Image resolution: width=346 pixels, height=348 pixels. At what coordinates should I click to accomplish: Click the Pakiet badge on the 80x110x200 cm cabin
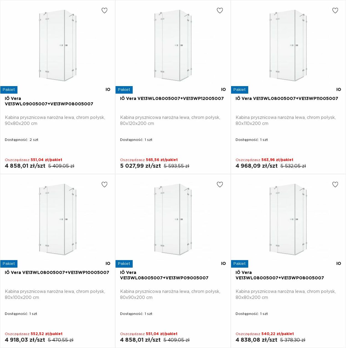coord(239,90)
